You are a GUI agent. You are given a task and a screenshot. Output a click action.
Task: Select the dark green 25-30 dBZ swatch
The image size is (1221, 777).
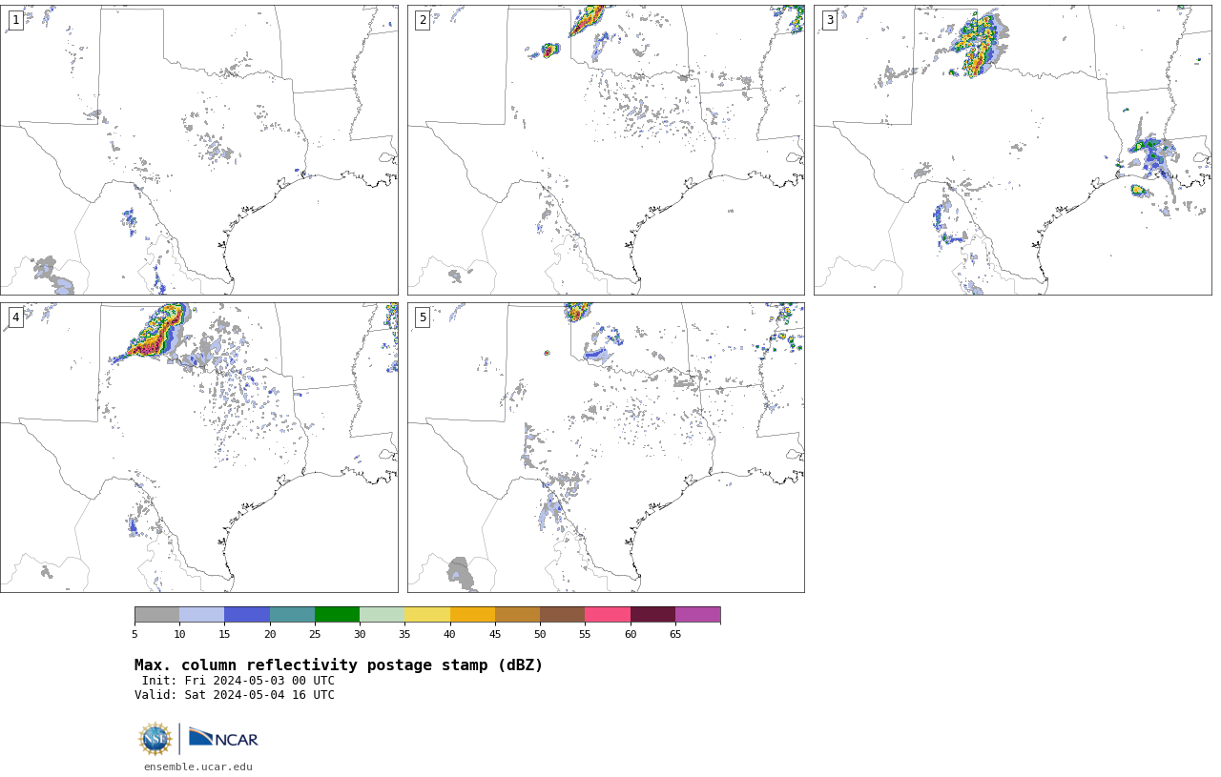[x=337, y=615]
